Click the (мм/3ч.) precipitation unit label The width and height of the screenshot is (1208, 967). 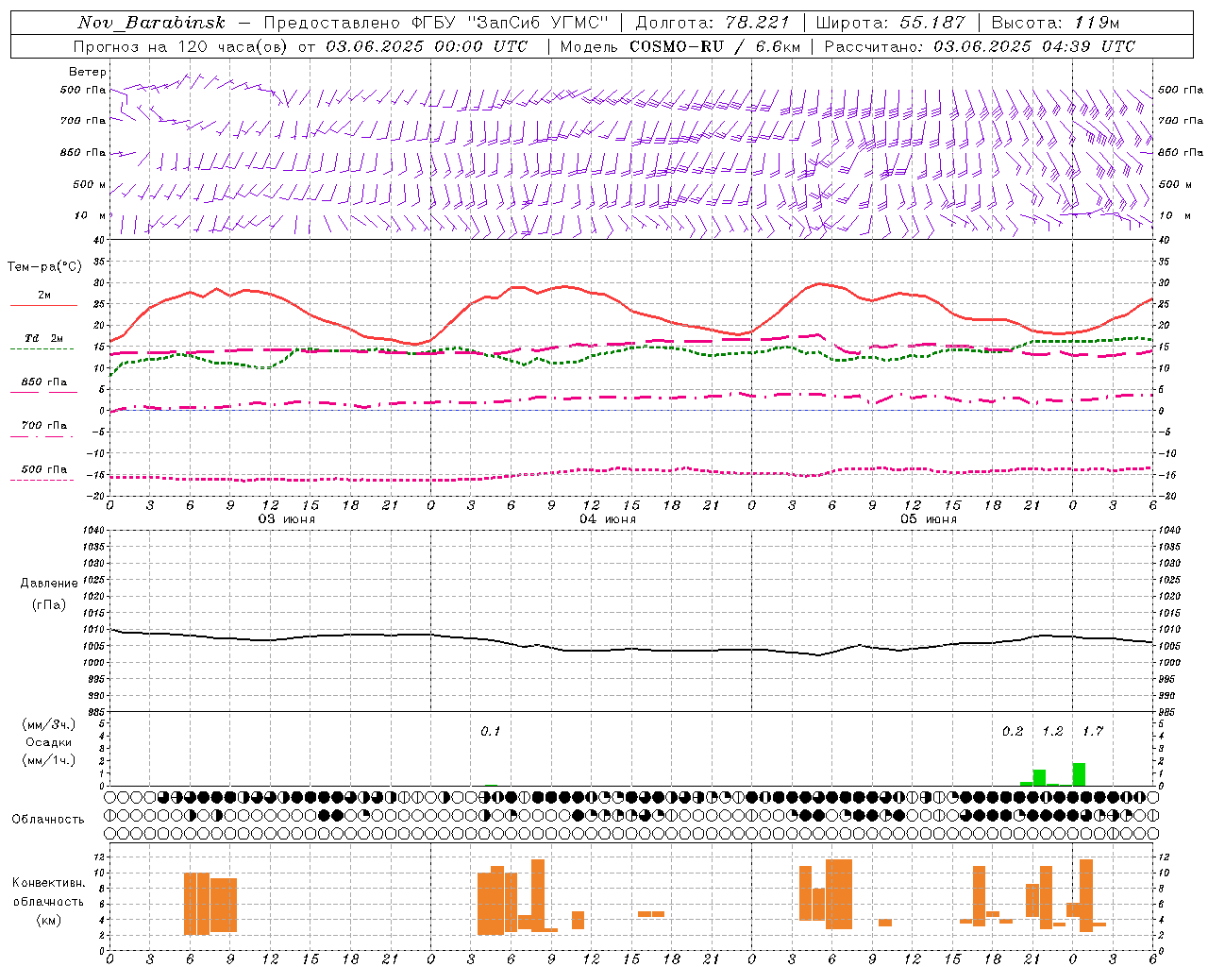coord(49,724)
